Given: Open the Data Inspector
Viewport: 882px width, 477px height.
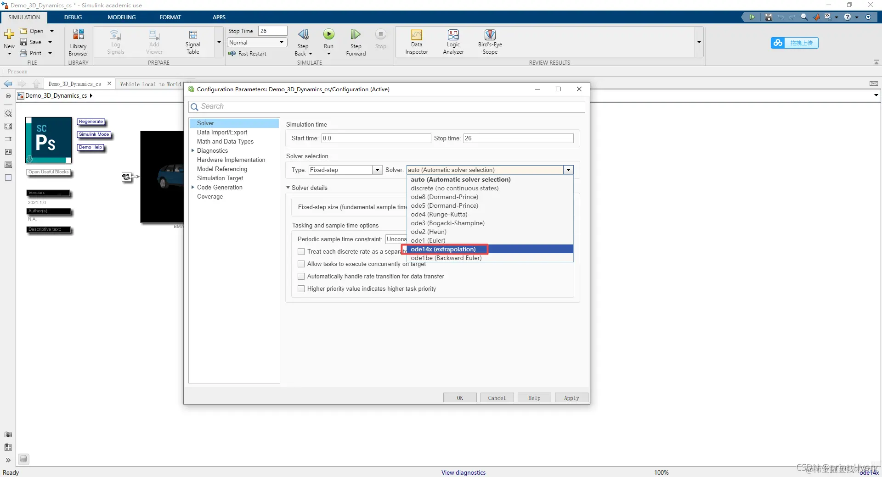Looking at the screenshot, I should (417, 42).
